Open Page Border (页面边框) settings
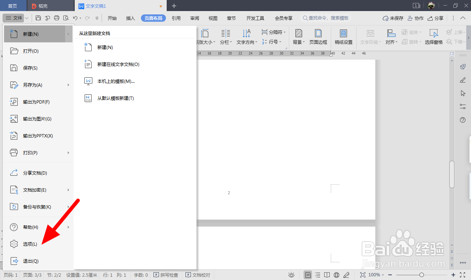 [x=318, y=37]
